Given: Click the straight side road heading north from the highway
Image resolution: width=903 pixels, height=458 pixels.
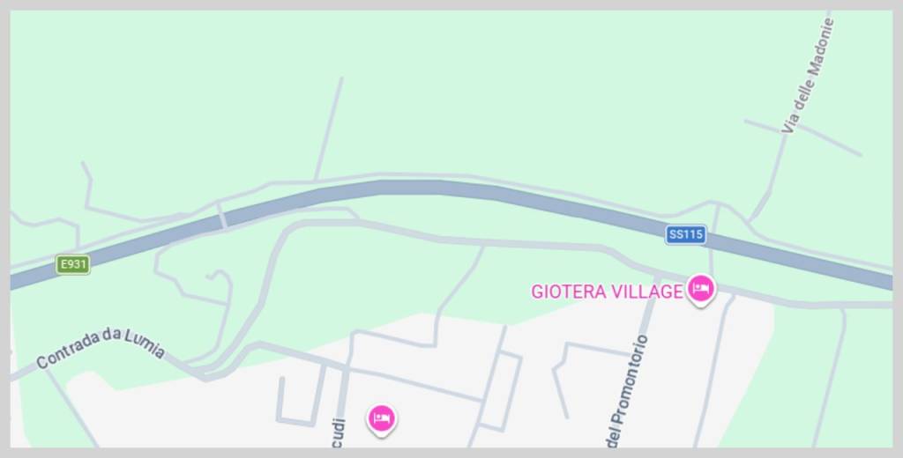Looking at the screenshot, I should [x=329, y=129].
